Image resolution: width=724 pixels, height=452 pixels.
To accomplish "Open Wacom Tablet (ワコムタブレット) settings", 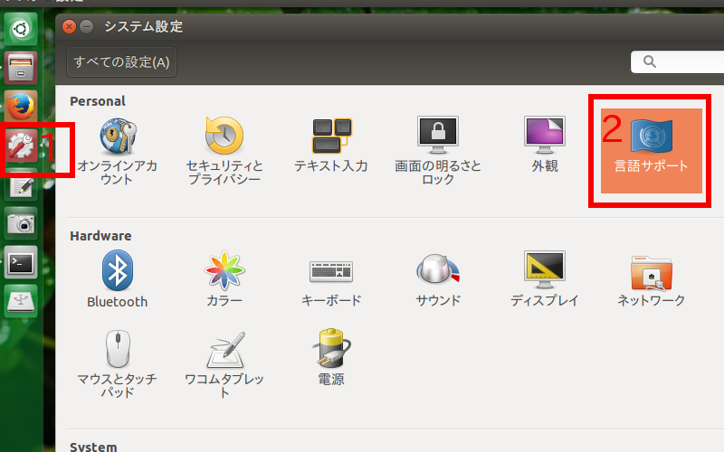I will point(224,362).
